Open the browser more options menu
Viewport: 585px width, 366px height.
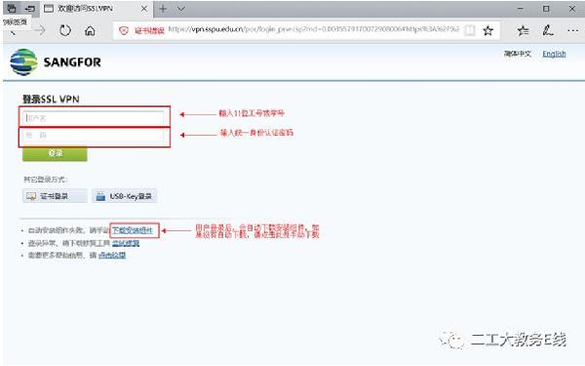pyautogui.click(x=572, y=30)
